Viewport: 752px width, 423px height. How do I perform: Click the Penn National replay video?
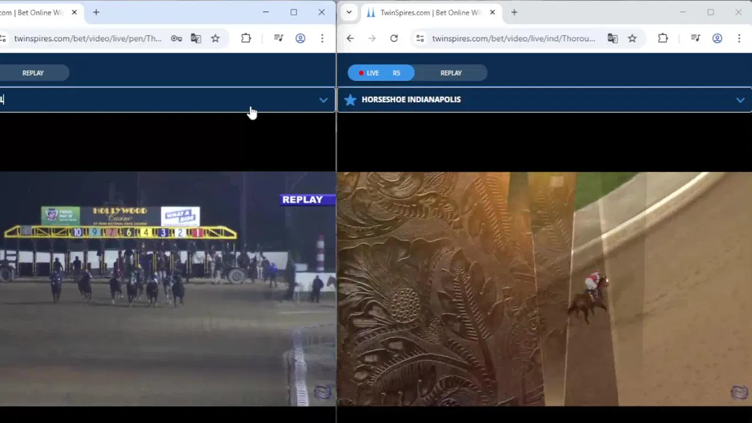(x=168, y=288)
